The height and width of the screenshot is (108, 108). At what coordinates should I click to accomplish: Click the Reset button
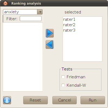35,100
